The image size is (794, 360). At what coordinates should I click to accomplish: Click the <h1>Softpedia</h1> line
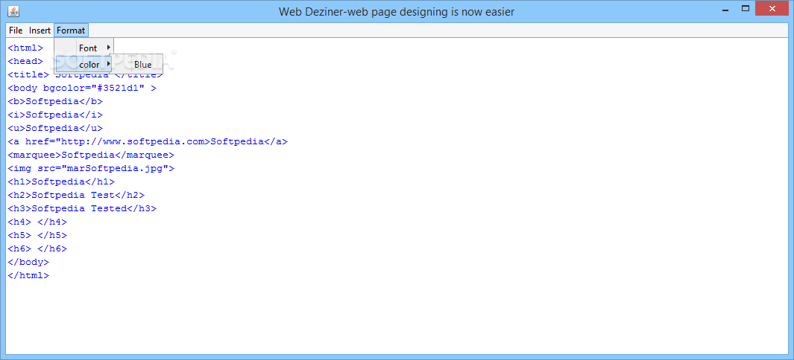click(x=61, y=181)
